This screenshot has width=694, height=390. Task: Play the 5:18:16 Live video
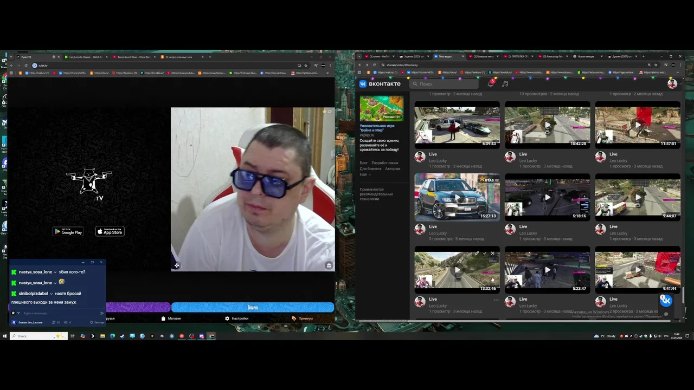point(547,197)
